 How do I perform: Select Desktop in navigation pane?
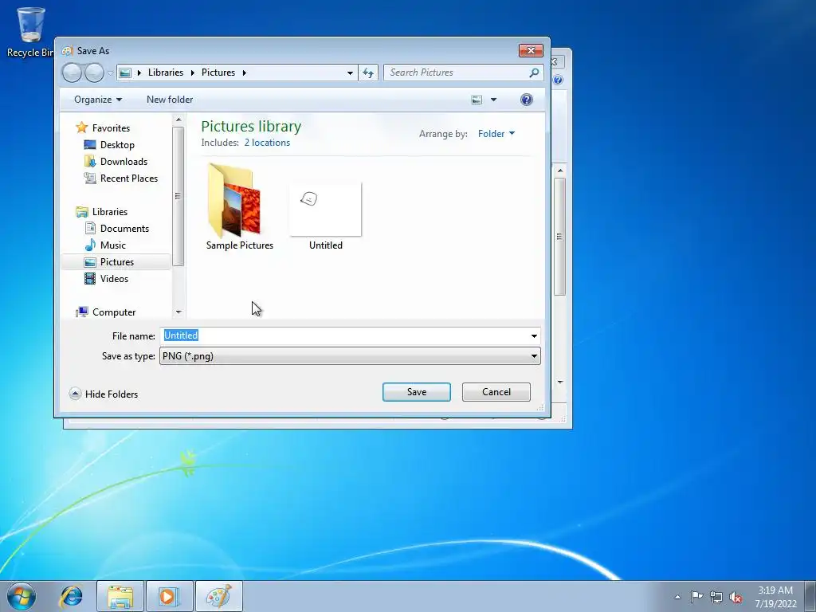click(117, 145)
